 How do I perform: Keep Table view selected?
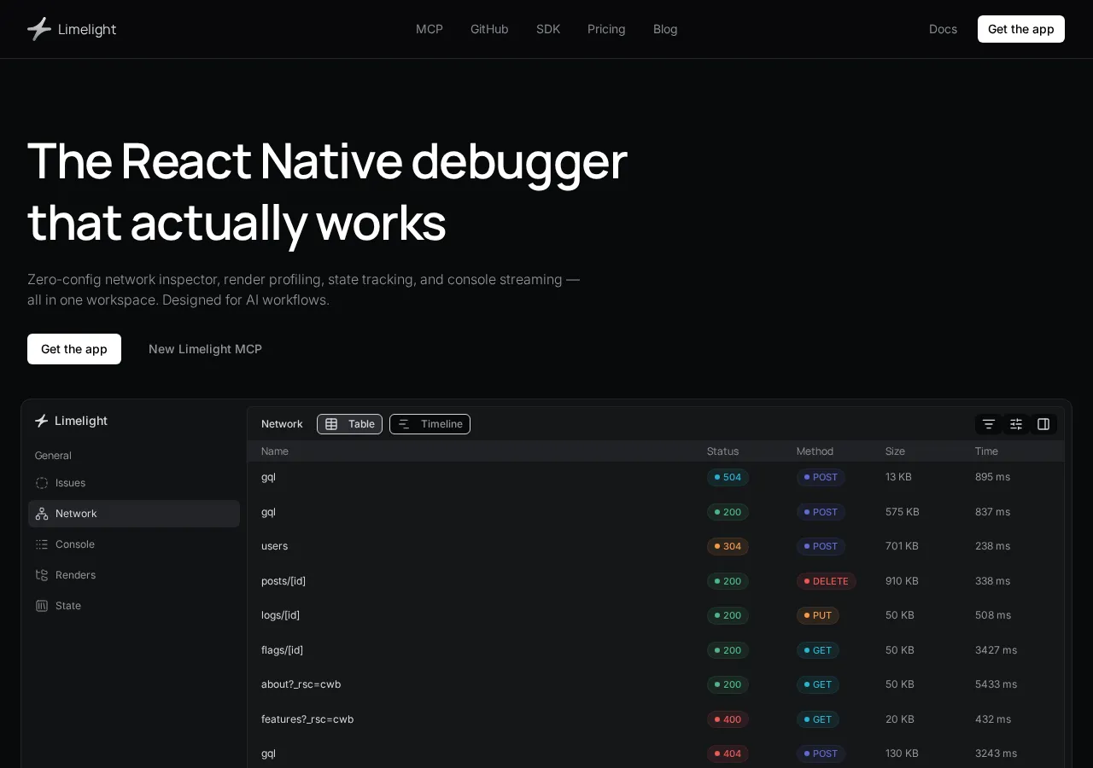tap(349, 424)
